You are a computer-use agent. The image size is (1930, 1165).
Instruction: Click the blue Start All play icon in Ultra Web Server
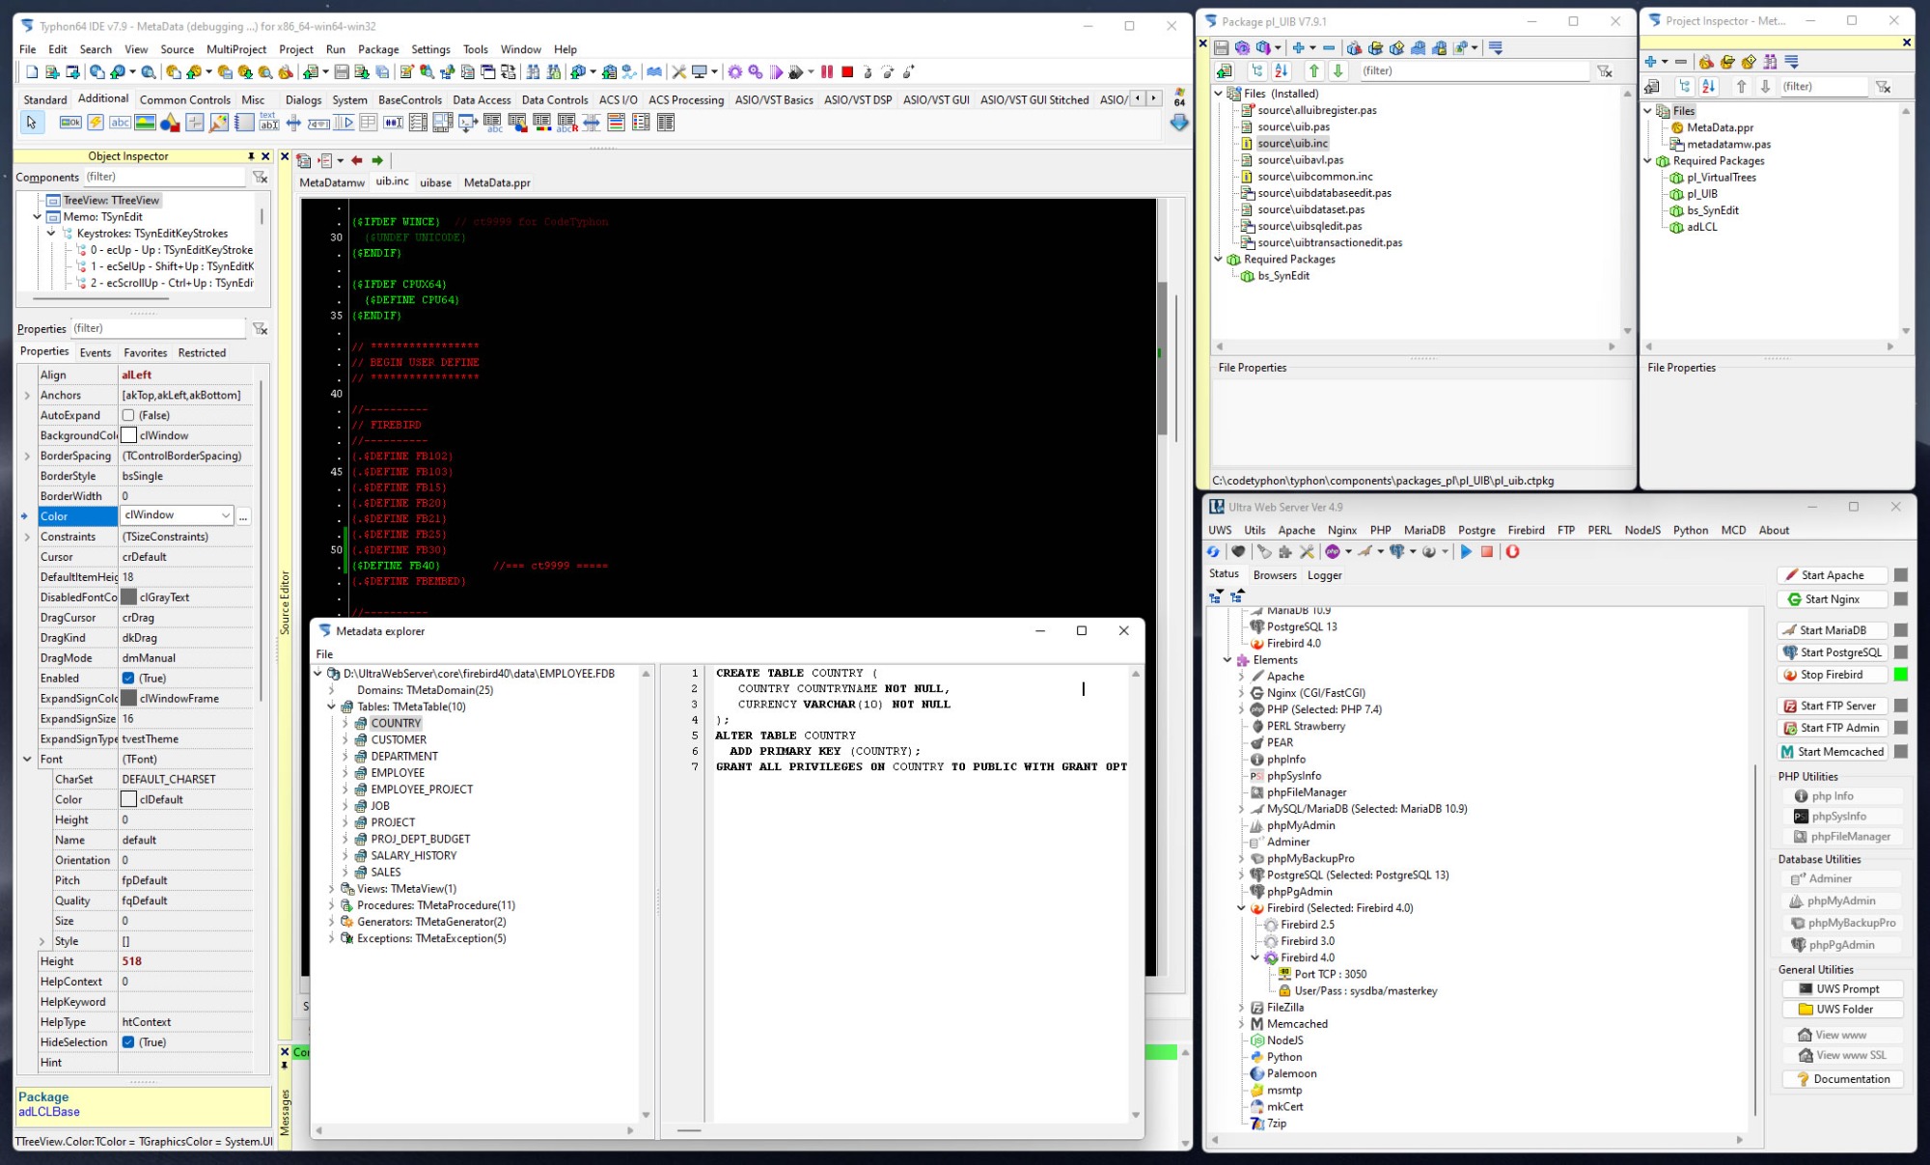1466,552
